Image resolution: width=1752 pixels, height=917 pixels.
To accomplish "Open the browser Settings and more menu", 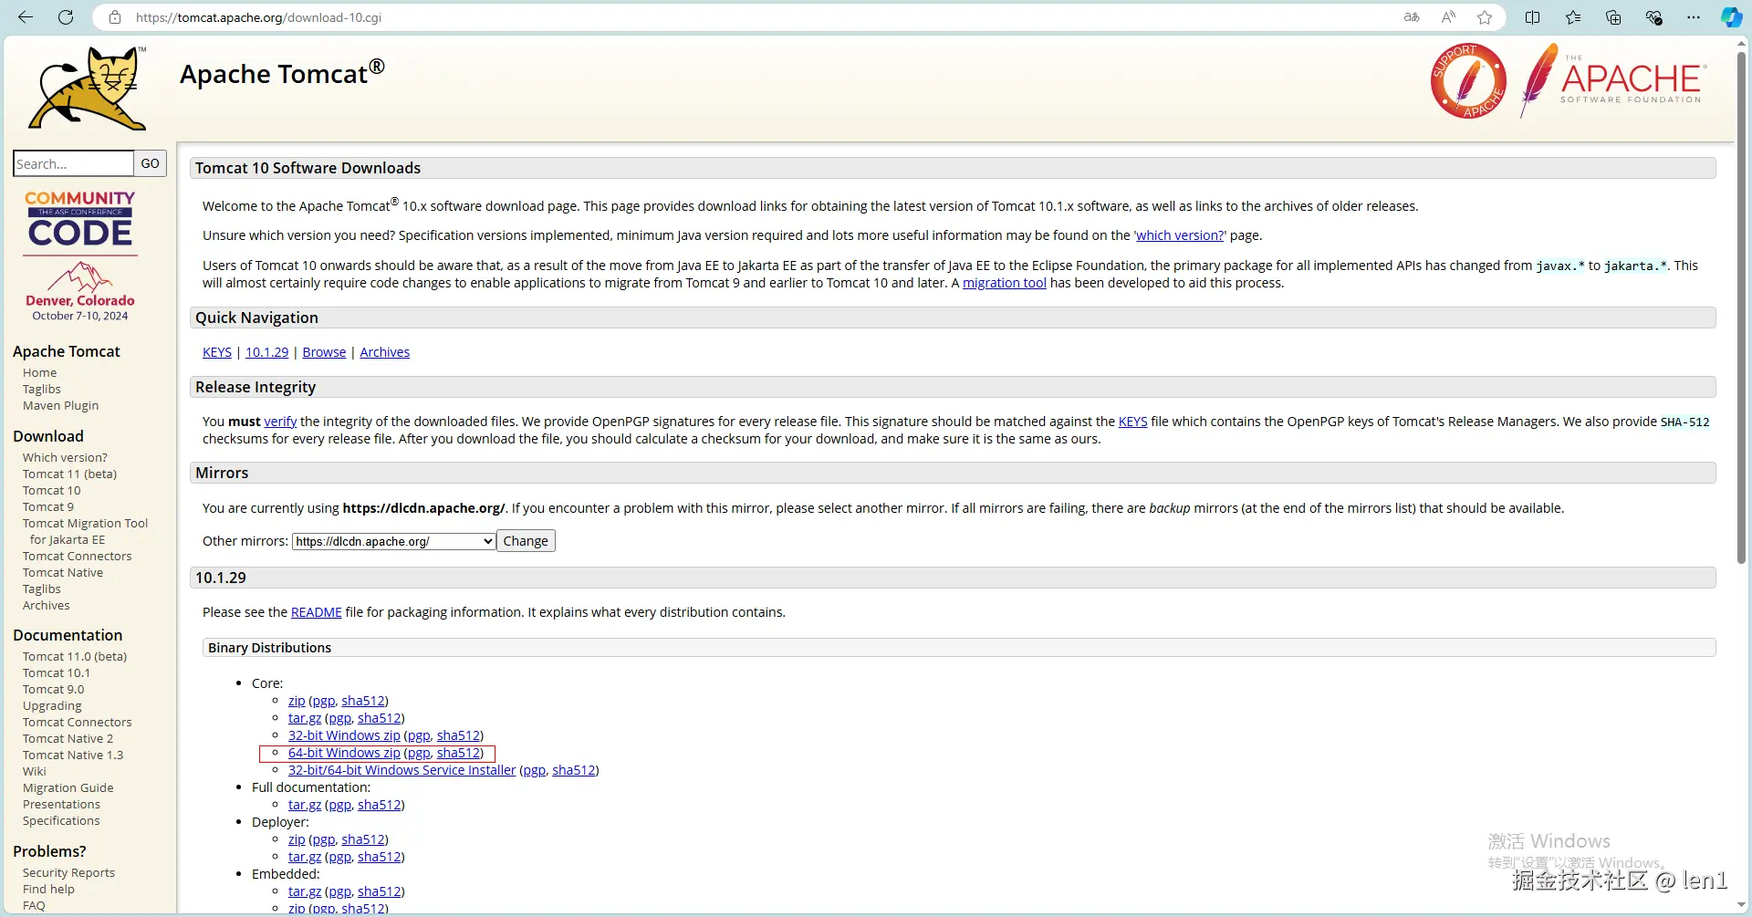I will point(1694,17).
